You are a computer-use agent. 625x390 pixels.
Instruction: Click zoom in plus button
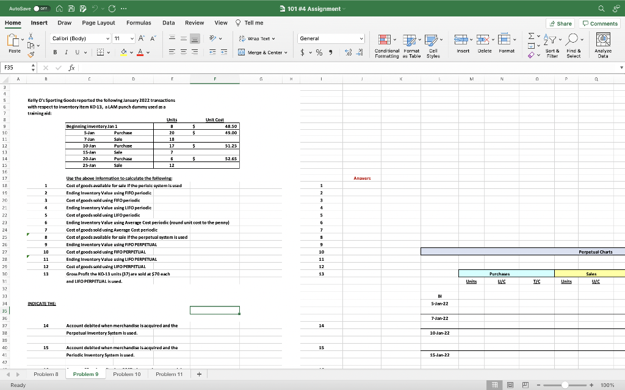pos(591,385)
